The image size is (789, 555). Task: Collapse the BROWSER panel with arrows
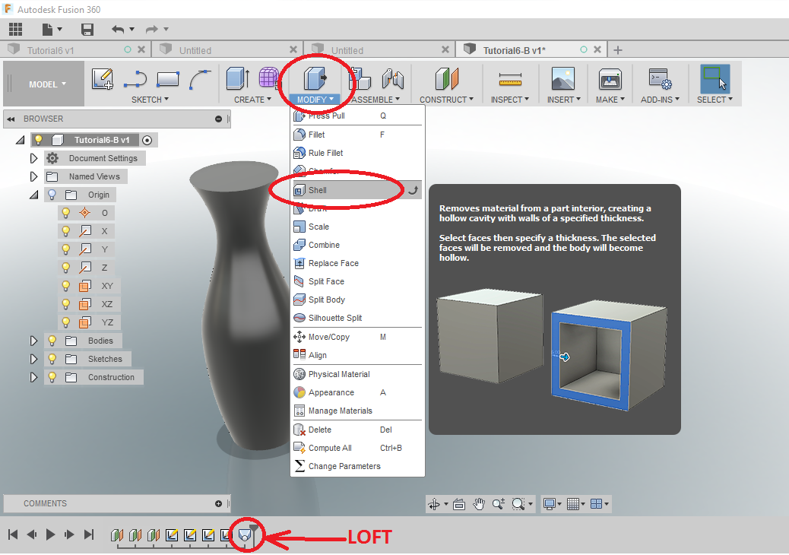11,119
